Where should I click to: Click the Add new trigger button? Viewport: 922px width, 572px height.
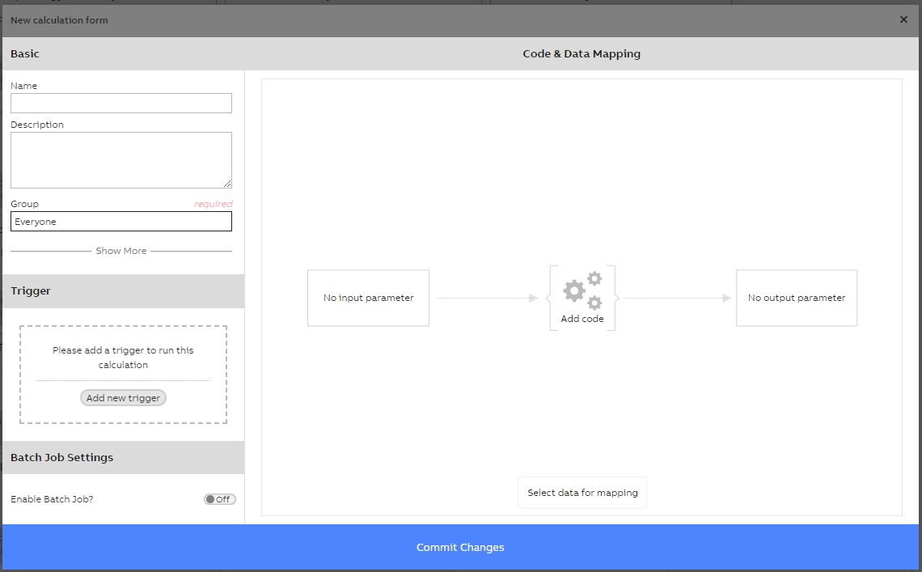[123, 397]
